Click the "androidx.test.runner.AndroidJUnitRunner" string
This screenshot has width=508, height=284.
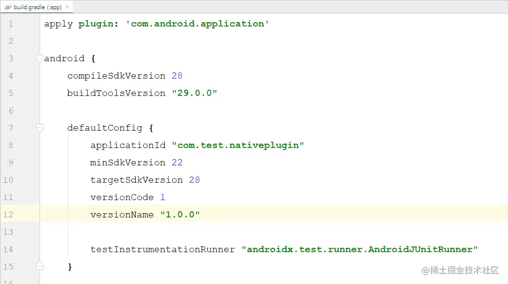360,249
